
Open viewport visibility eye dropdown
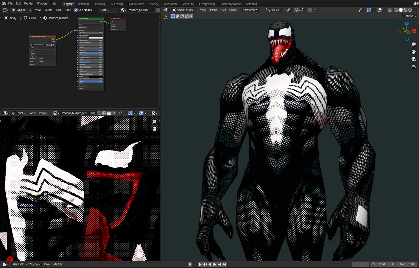(x=361, y=10)
